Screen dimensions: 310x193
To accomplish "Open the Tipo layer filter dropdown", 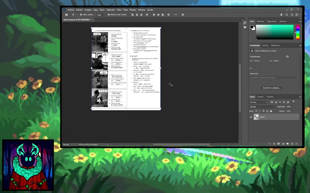I will point(258,102).
